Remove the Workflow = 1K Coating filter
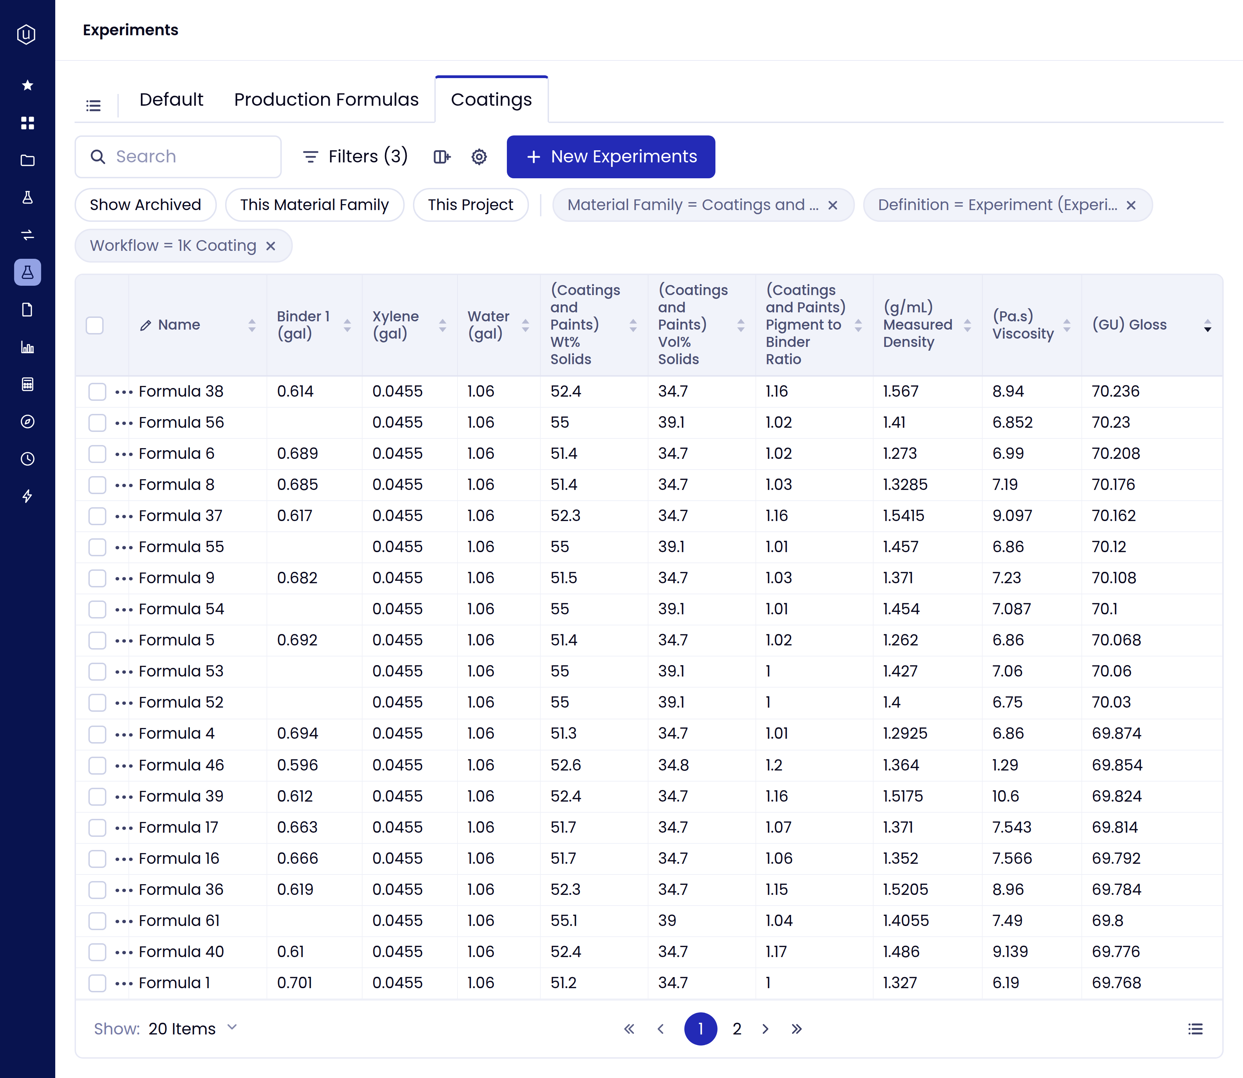 click(271, 246)
